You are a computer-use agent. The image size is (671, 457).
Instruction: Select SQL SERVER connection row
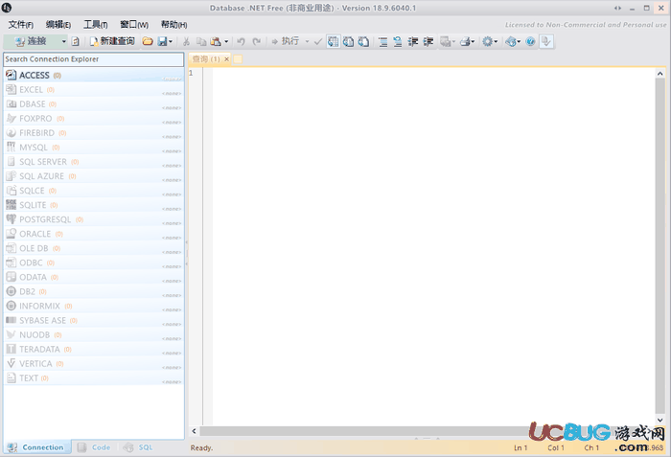tap(94, 162)
